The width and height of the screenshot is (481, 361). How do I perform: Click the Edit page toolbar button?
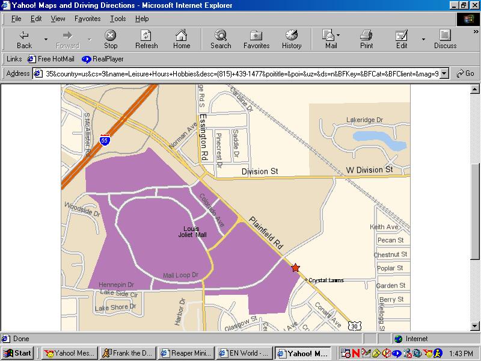(402, 40)
